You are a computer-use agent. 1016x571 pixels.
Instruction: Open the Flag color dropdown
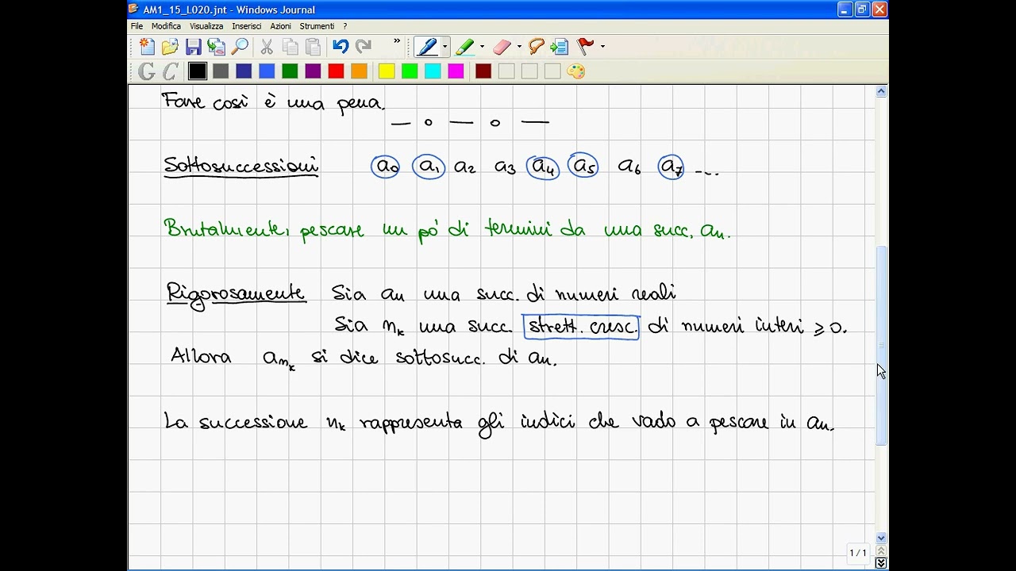tap(602, 47)
